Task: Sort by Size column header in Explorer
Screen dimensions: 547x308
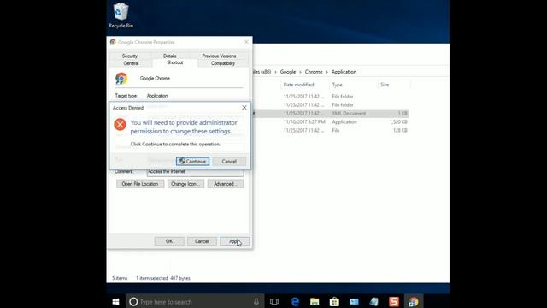Action: click(x=394, y=85)
